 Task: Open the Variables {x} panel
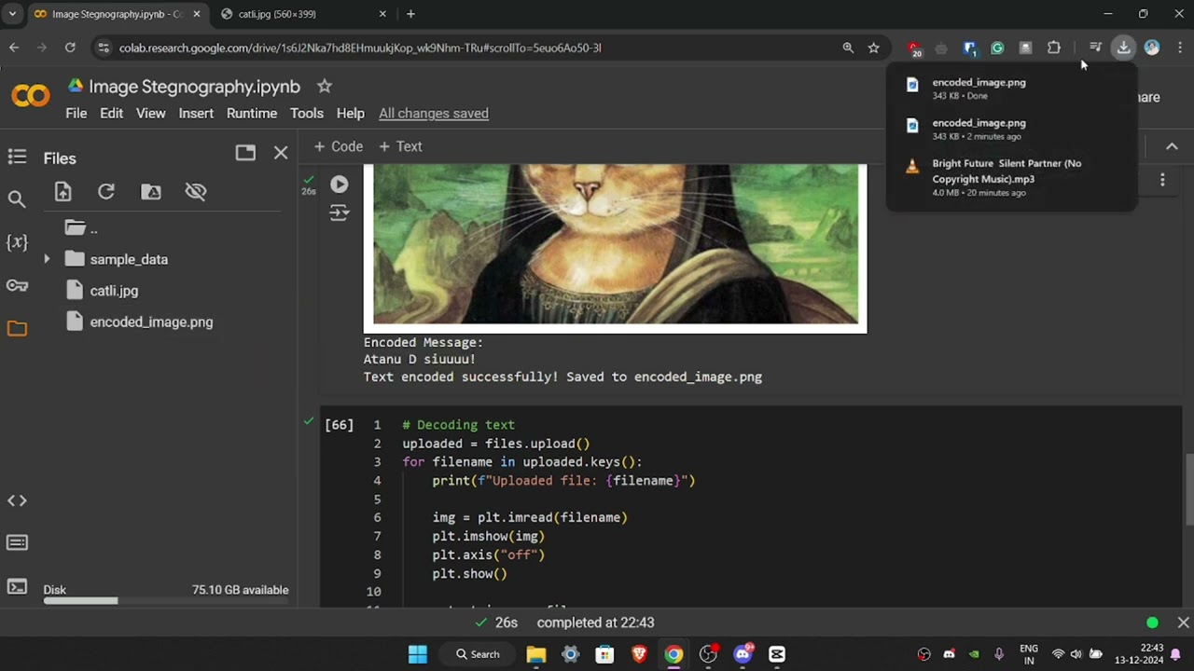(x=17, y=242)
